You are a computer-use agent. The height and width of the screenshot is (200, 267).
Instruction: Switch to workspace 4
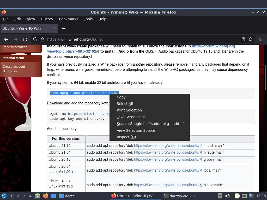coord(30,196)
